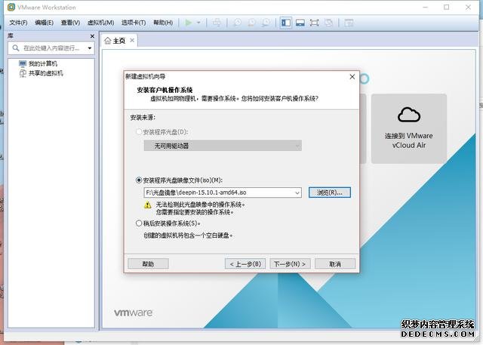Click the full screen mode icon
Image resolution: width=483 pixels, height=345 pixels.
click(314, 23)
